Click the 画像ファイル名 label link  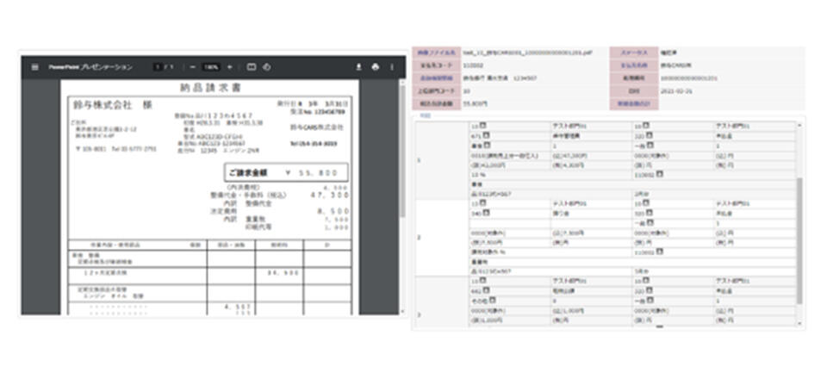(x=436, y=52)
